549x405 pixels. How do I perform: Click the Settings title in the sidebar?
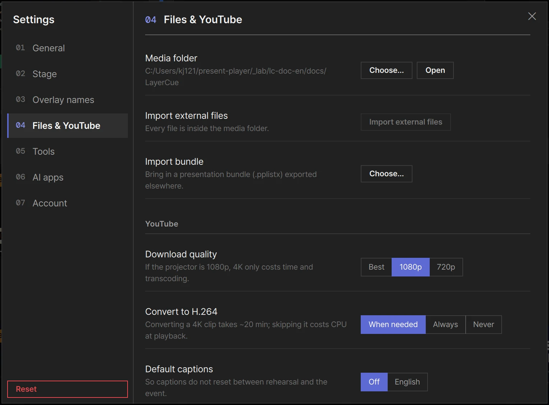34,19
